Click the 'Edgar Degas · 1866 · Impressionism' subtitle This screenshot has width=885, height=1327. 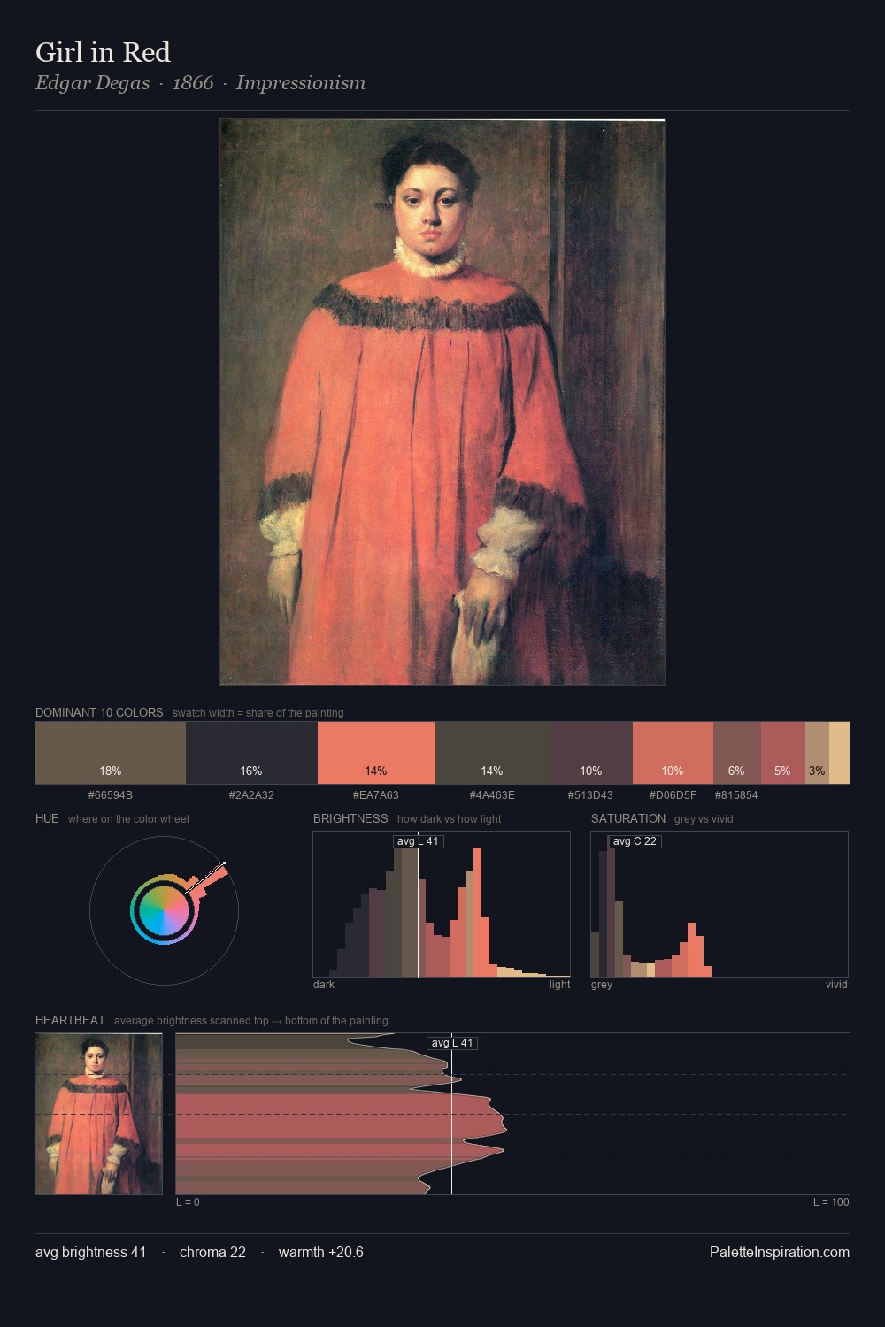200,83
